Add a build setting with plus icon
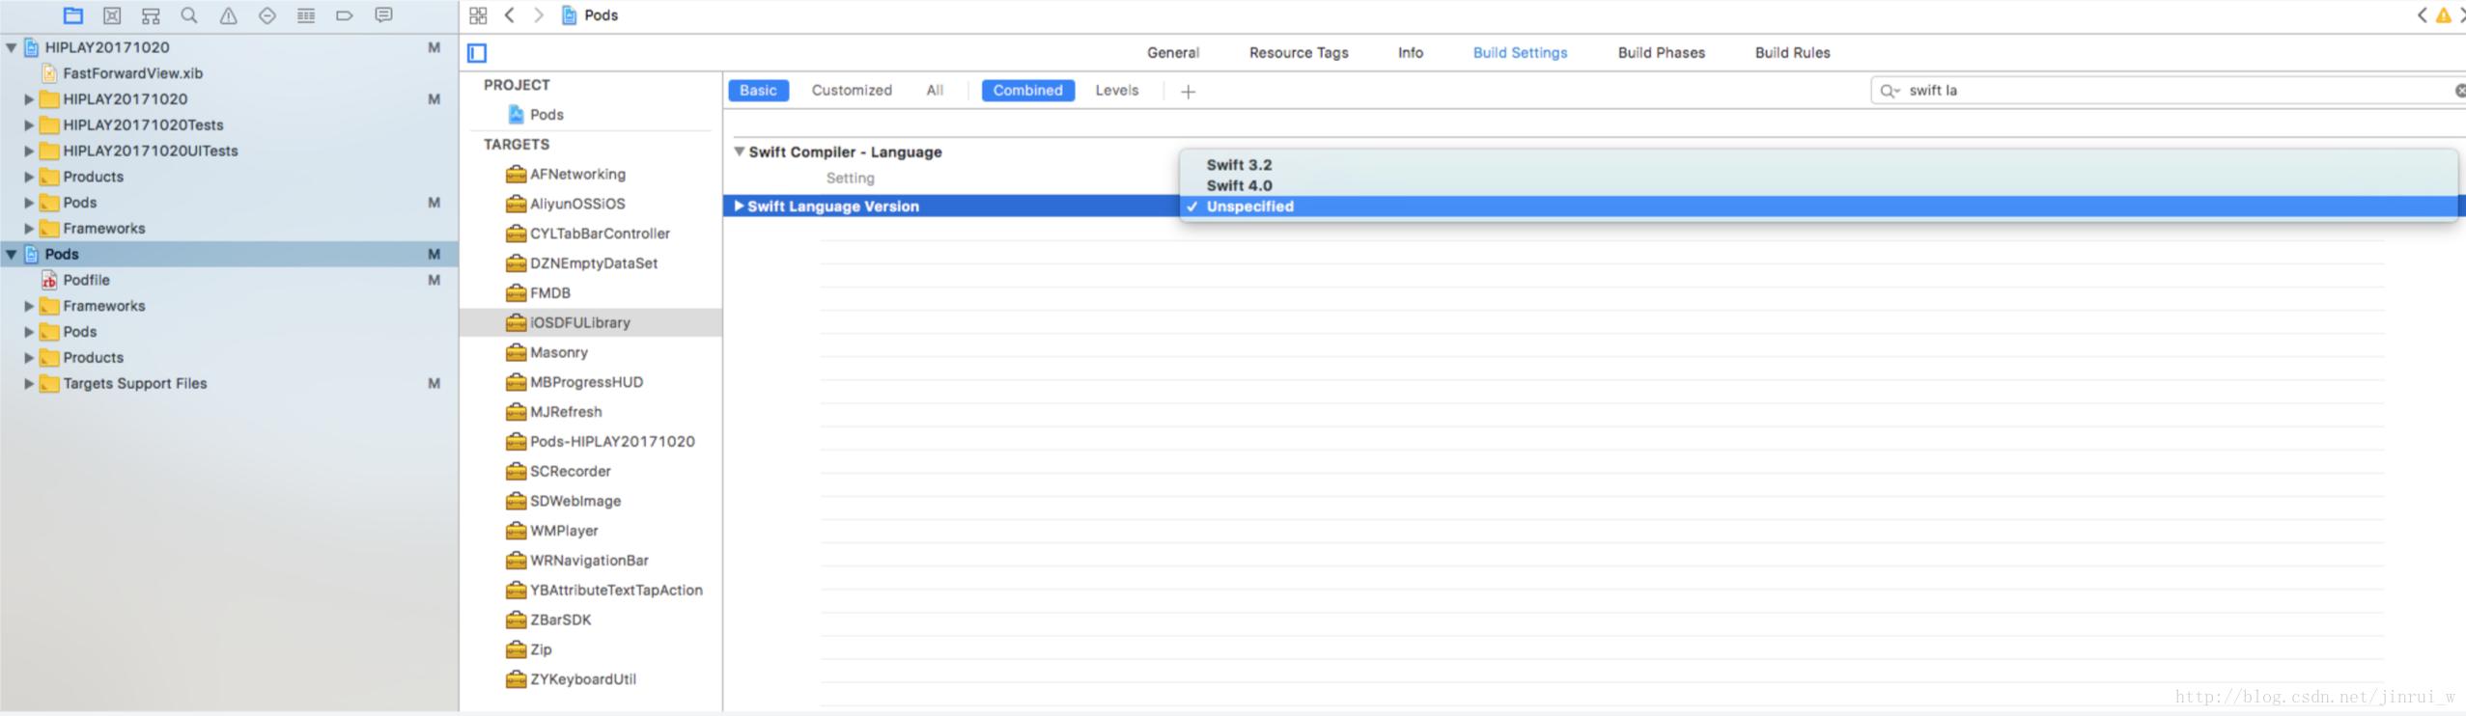 [1189, 92]
